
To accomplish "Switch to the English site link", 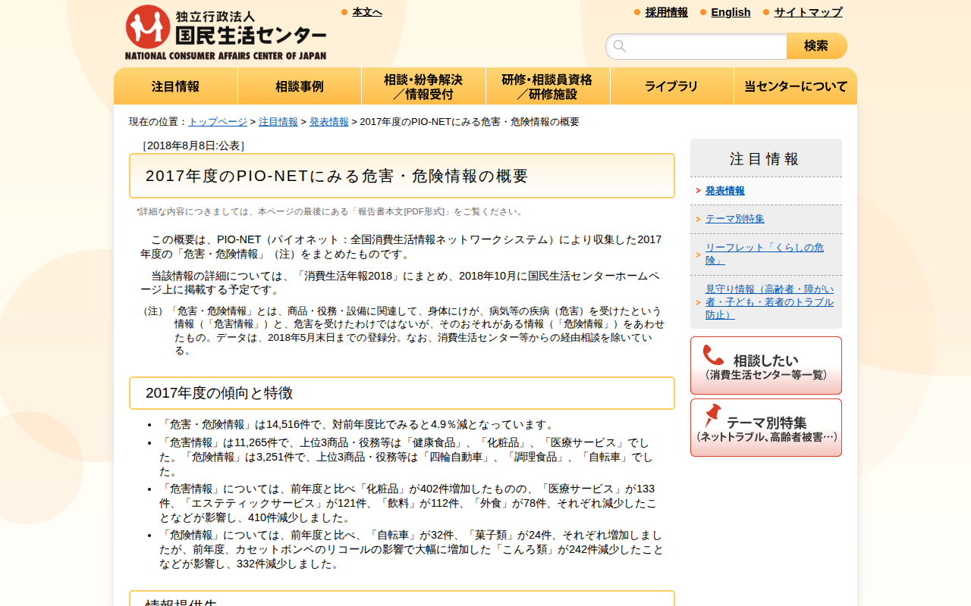I will point(731,12).
